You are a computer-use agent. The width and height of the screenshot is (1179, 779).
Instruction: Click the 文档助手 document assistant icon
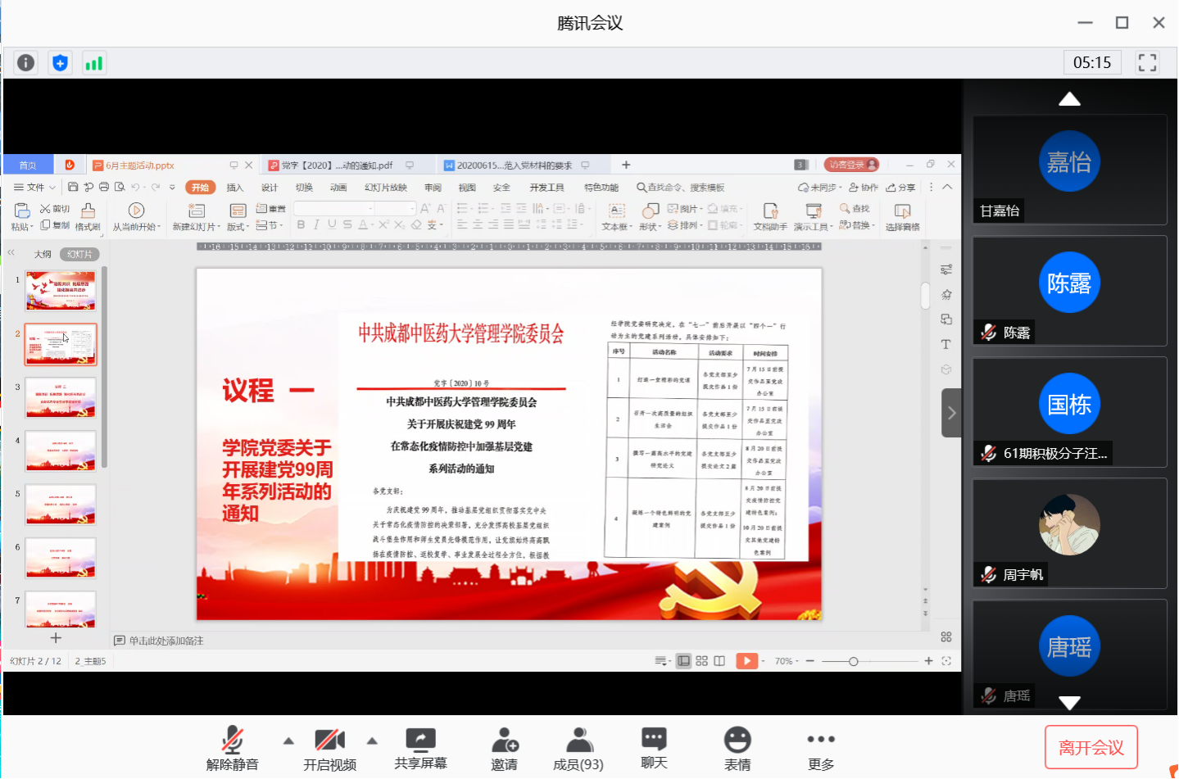point(770,211)
